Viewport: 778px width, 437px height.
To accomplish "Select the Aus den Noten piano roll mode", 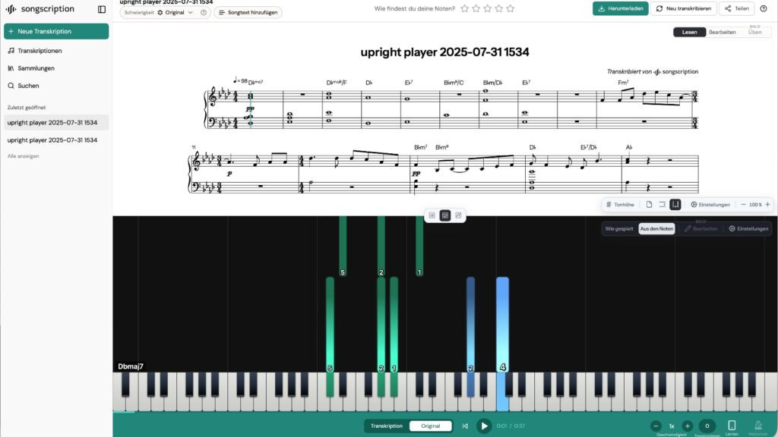I will point(656,229).
